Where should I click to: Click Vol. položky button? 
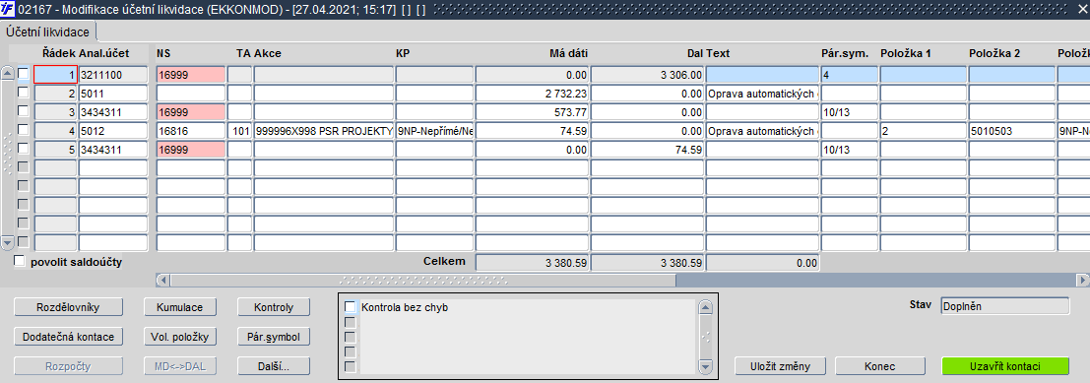click(181, 337)
